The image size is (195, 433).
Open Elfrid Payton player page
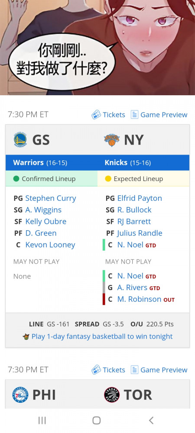[140, 198]
